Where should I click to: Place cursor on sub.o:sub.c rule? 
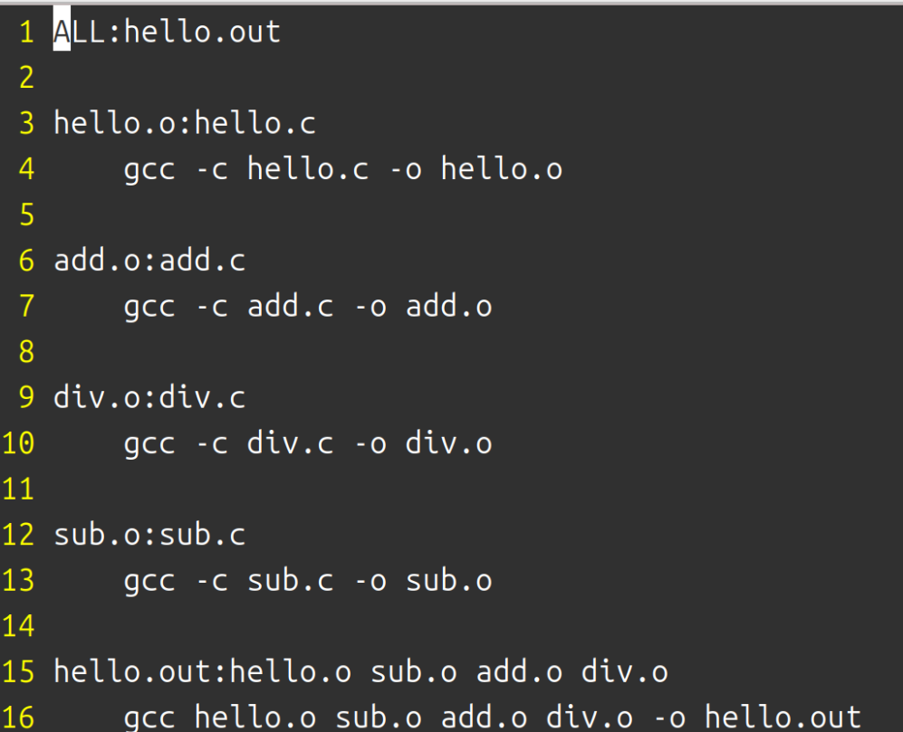(x=149, y=535)
